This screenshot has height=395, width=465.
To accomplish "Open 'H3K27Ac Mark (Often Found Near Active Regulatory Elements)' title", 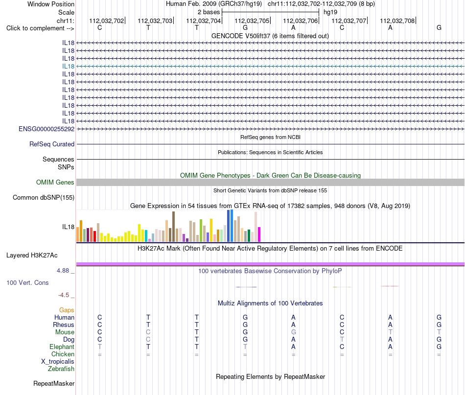I will click(270, 249).
